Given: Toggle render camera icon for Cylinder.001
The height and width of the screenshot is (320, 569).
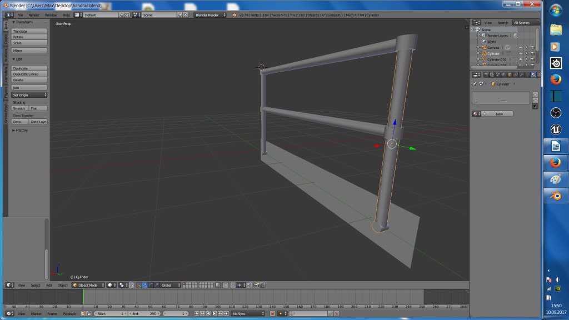Looking at the screenshot, I should 533,59.
